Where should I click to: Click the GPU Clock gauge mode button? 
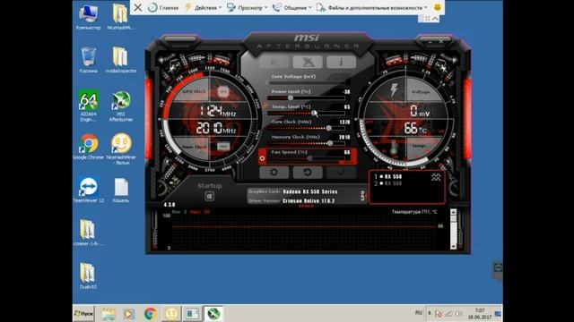click(223, 91)
